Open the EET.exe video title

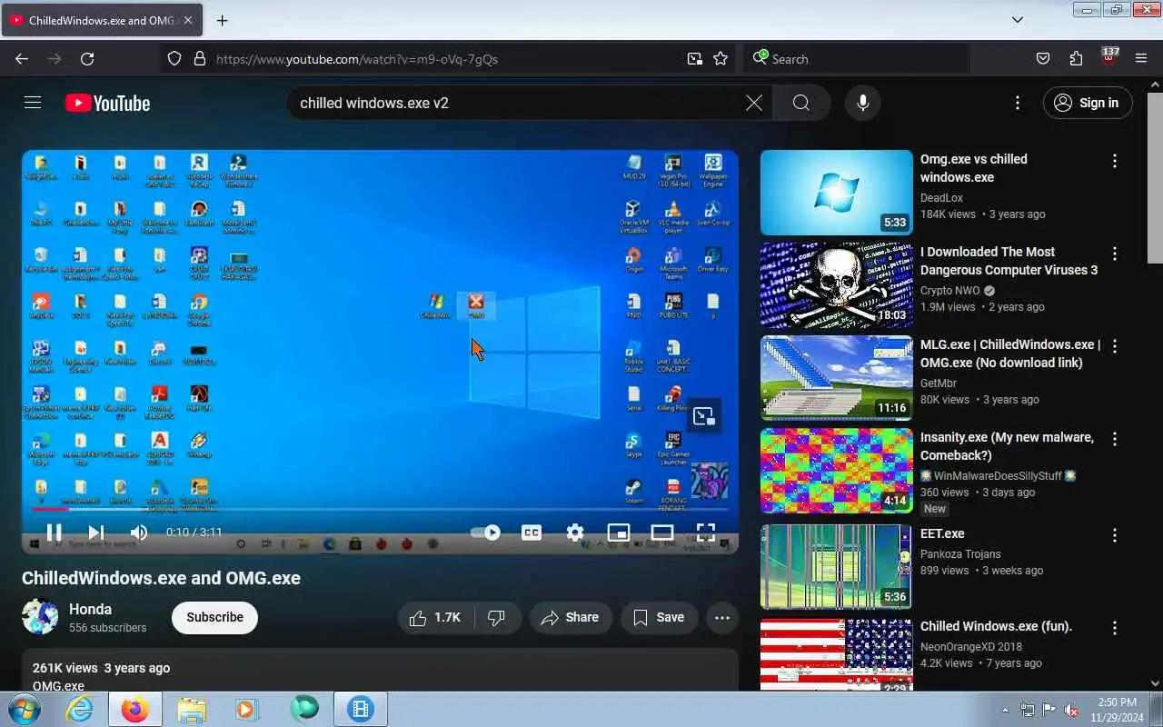pyautogui.click(x=942, y=533)
